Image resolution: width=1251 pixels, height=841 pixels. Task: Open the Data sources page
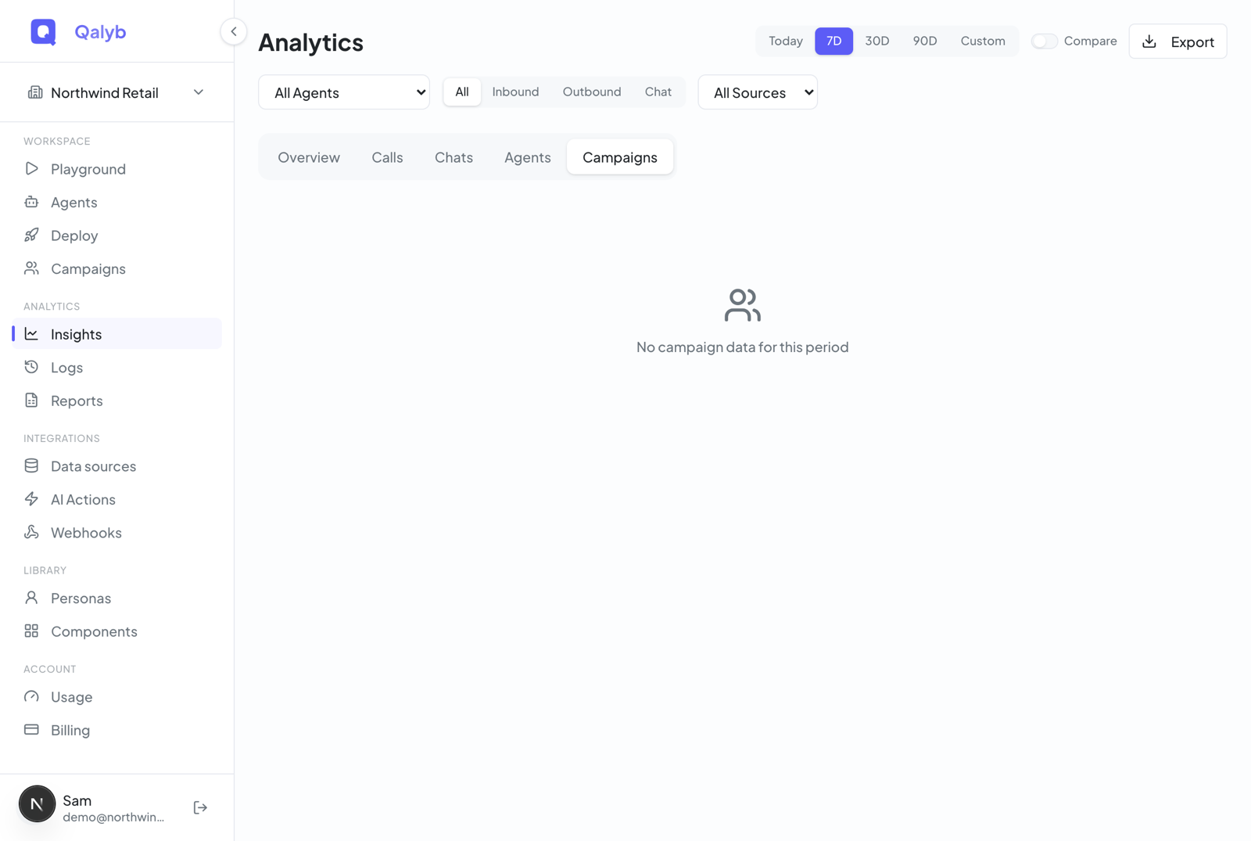(117, 466)
